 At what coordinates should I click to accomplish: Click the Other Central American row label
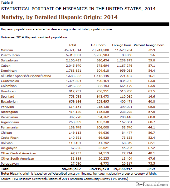pos(18,153)
